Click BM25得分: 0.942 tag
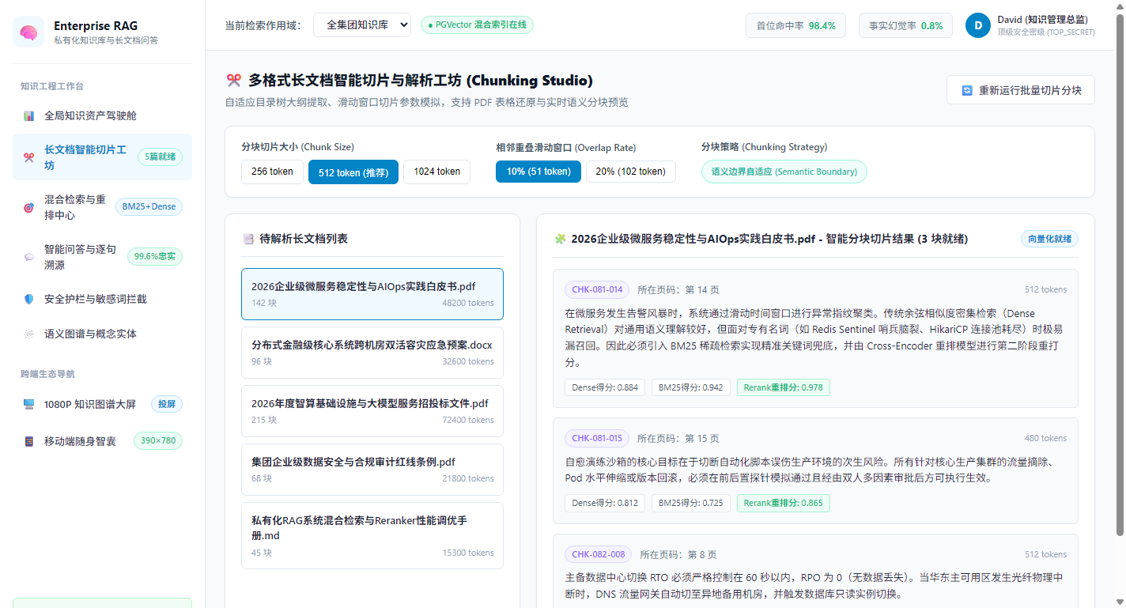The image size is (1126, 608). tap(691, 387)
